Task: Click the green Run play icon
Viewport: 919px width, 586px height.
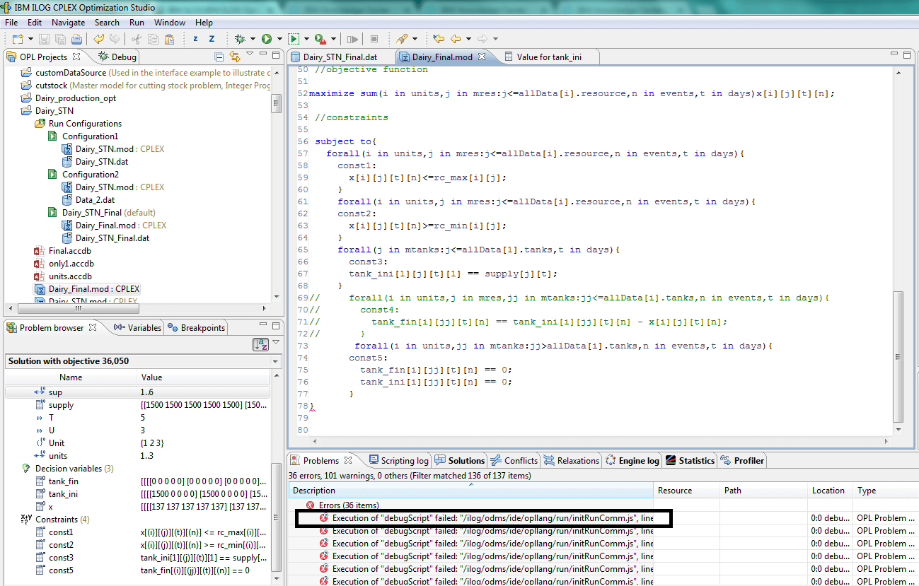Action: [x=267, y=39]
